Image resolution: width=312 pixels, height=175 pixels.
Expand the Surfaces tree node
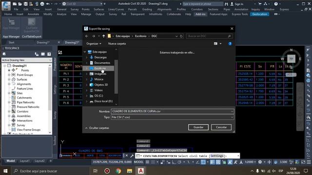[9, 79]
